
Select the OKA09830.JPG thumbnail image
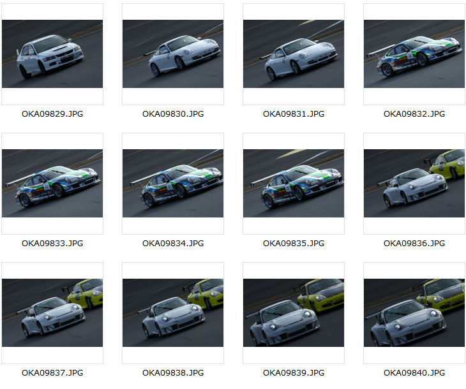point(173,54)
